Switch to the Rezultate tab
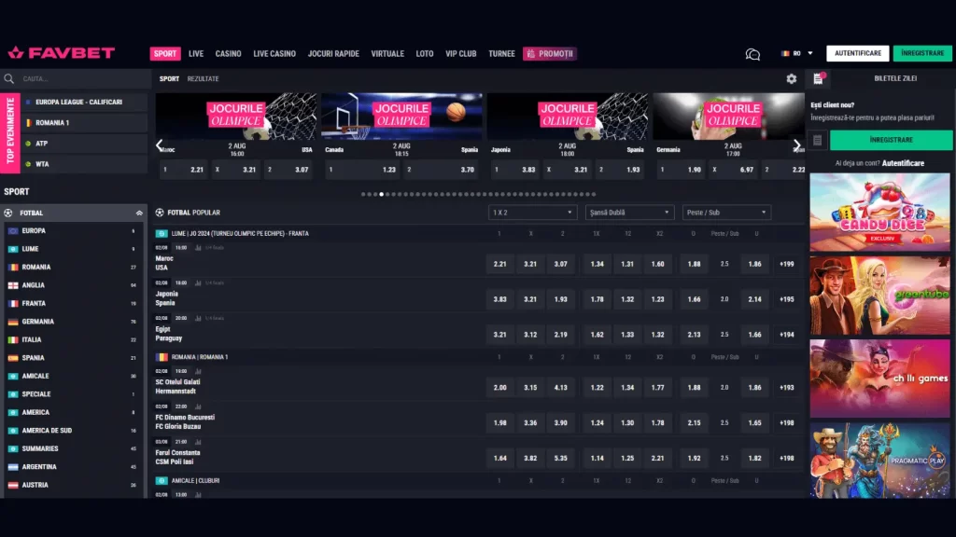Image resolution: width=956 pixels, height=537 pixels. pyautogui.click(x=203, y=79)
